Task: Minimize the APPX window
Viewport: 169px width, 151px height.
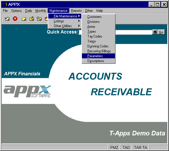Action: pos(151,4)
